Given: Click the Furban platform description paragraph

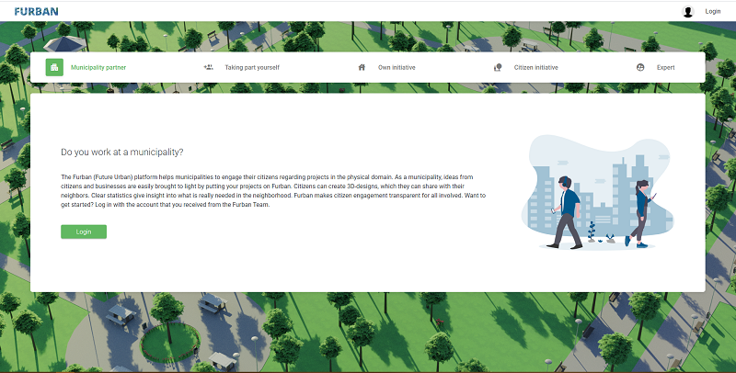Looking at the screenshot, I should [273, 191].
